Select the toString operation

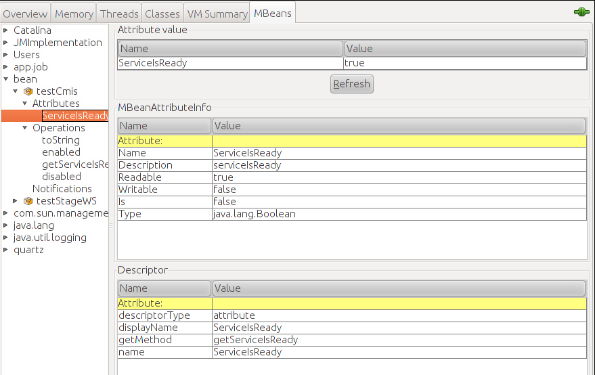61,140
